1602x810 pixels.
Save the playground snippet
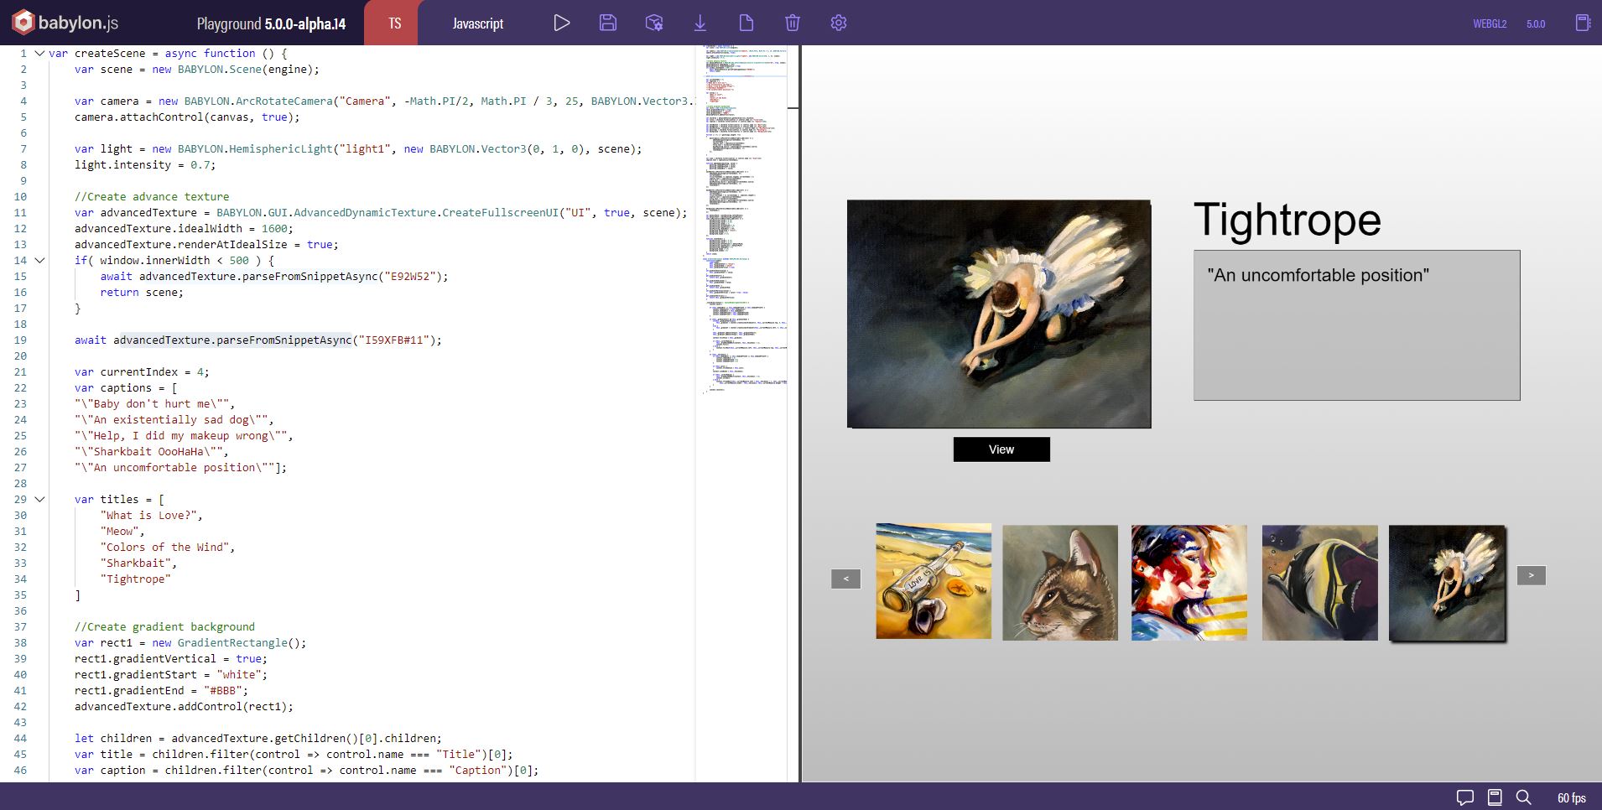pos(608,23)
